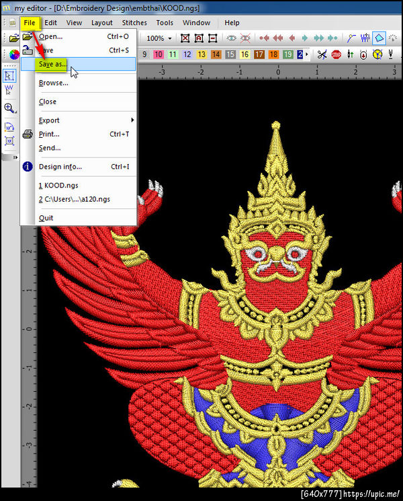Select green color swatch 19
Screen dimensions: 403x501
pos(288,54)
